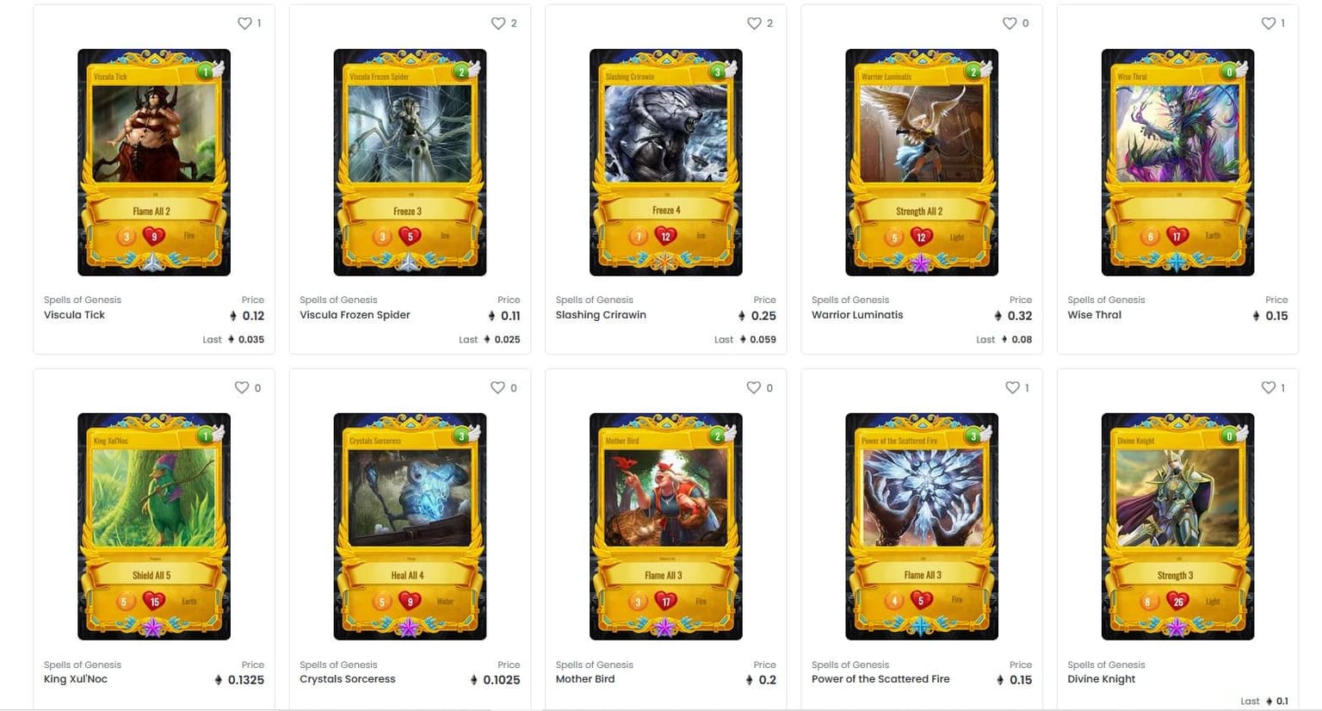Select the Power of the Scattered Fire title
Viewport: 1322px width, 711px height.
[880, 679]
